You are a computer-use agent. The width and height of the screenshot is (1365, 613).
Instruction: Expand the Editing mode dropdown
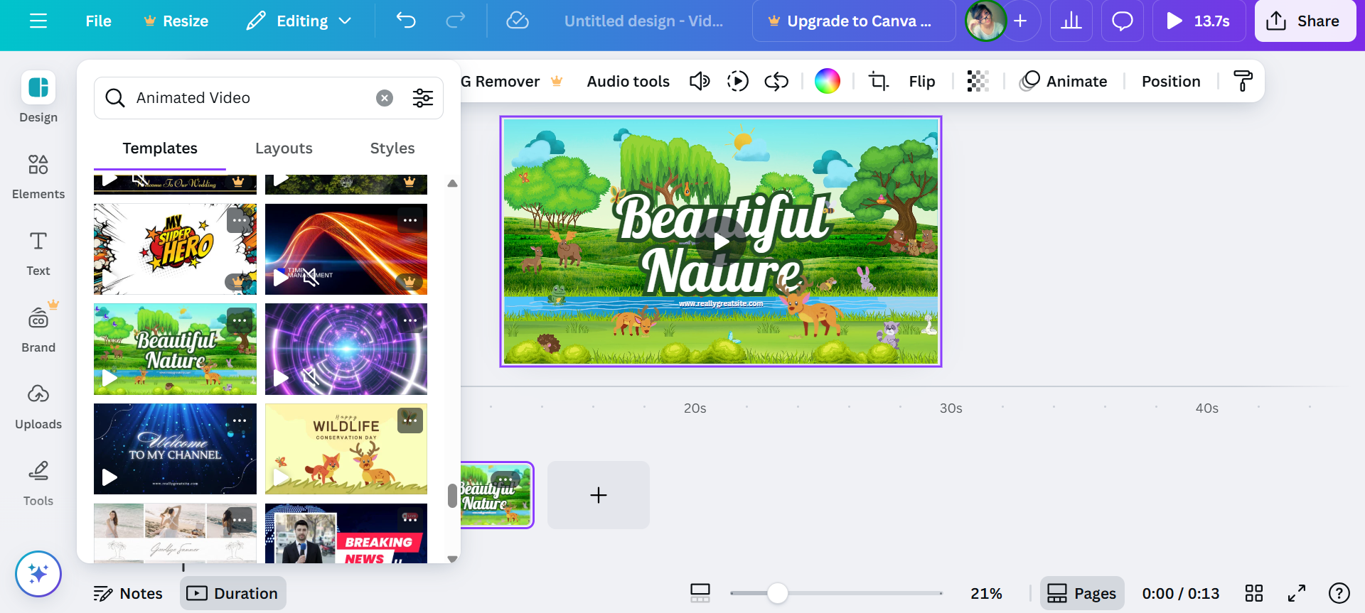pos(299,21)
